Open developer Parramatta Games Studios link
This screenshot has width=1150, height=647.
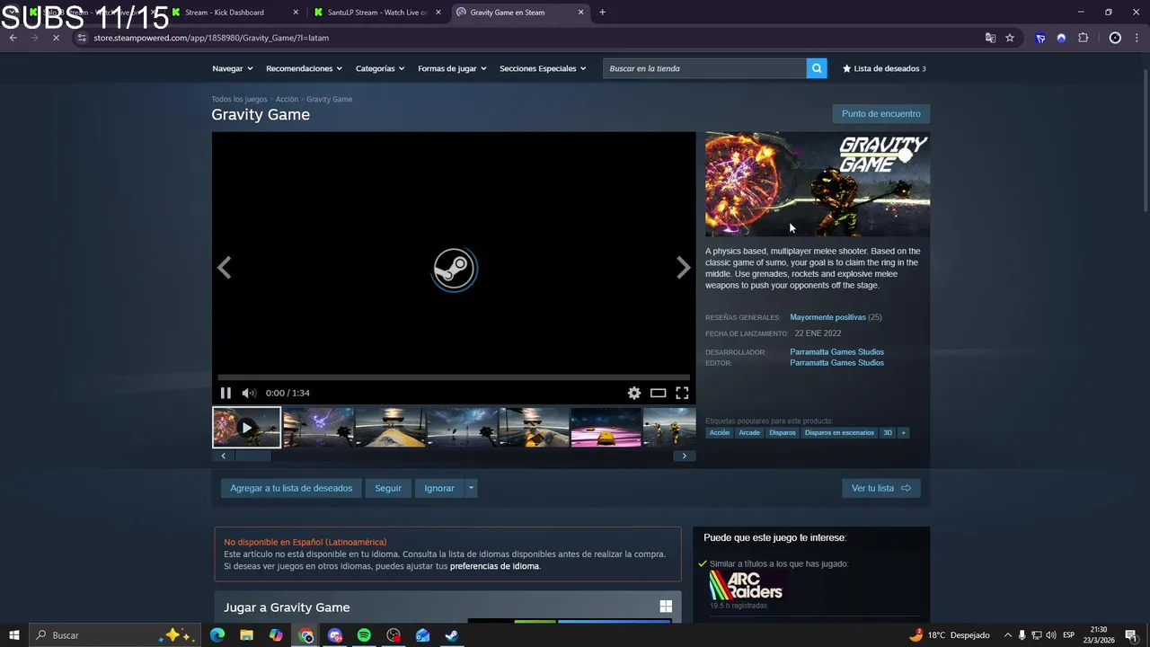tap(836, 352)
